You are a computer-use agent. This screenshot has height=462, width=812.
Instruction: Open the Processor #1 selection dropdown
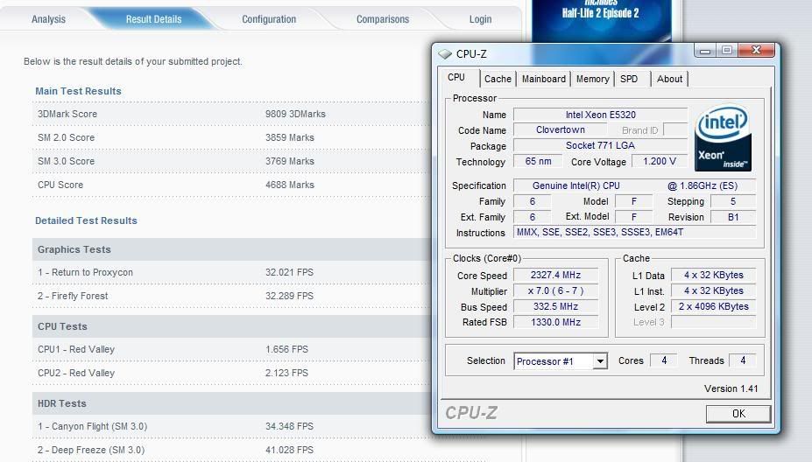(600, 361)
